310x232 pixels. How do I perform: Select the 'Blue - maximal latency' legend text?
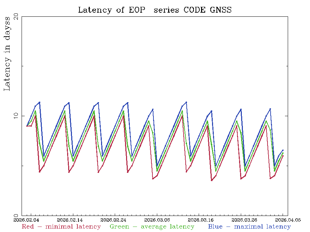click(x=249, y=227)
